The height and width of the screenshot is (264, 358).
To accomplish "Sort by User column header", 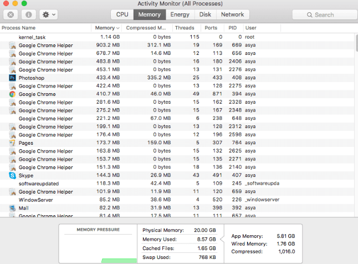I will pyautogui.click(x=262, y=28).
